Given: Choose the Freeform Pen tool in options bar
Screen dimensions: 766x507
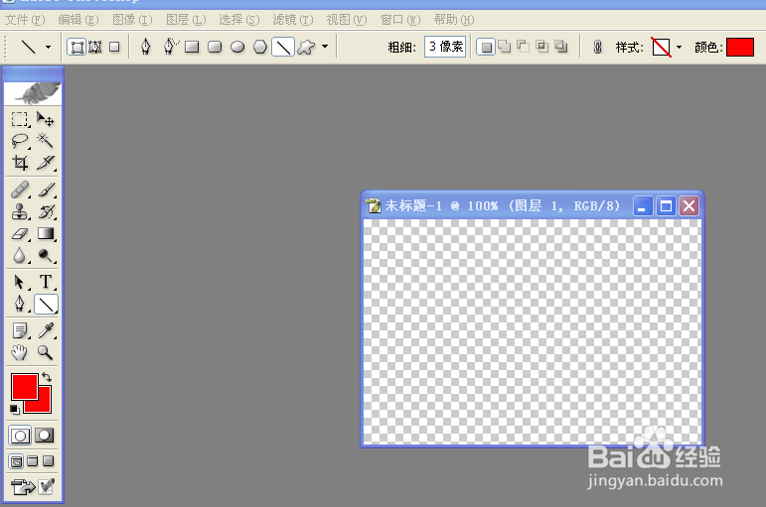Looking at the screenshot, I should 169,47.
